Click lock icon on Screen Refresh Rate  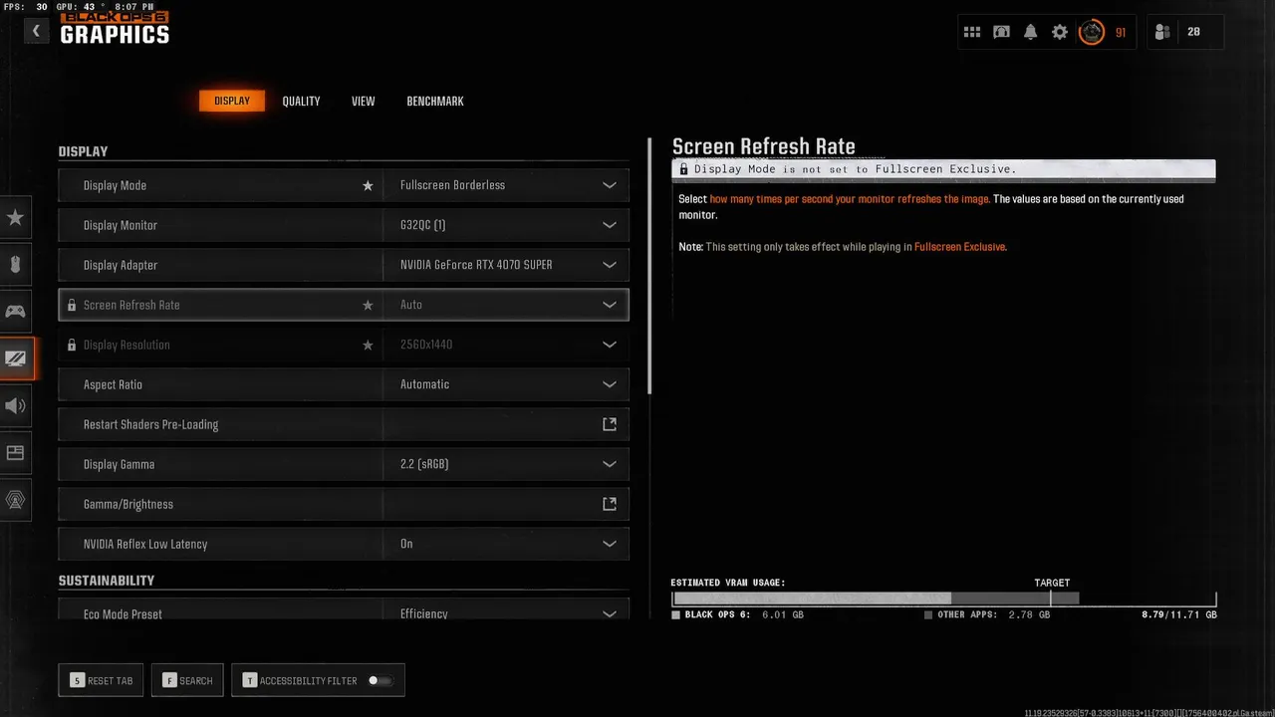click(x=71, y=305)
